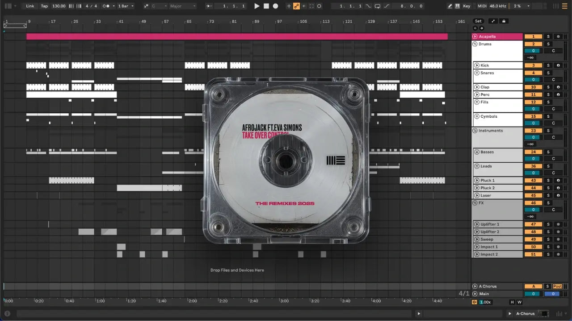Deactivate the Kick track via its number 3
Image resolution: width=572 pixels, height=321 pixels.
533,66
